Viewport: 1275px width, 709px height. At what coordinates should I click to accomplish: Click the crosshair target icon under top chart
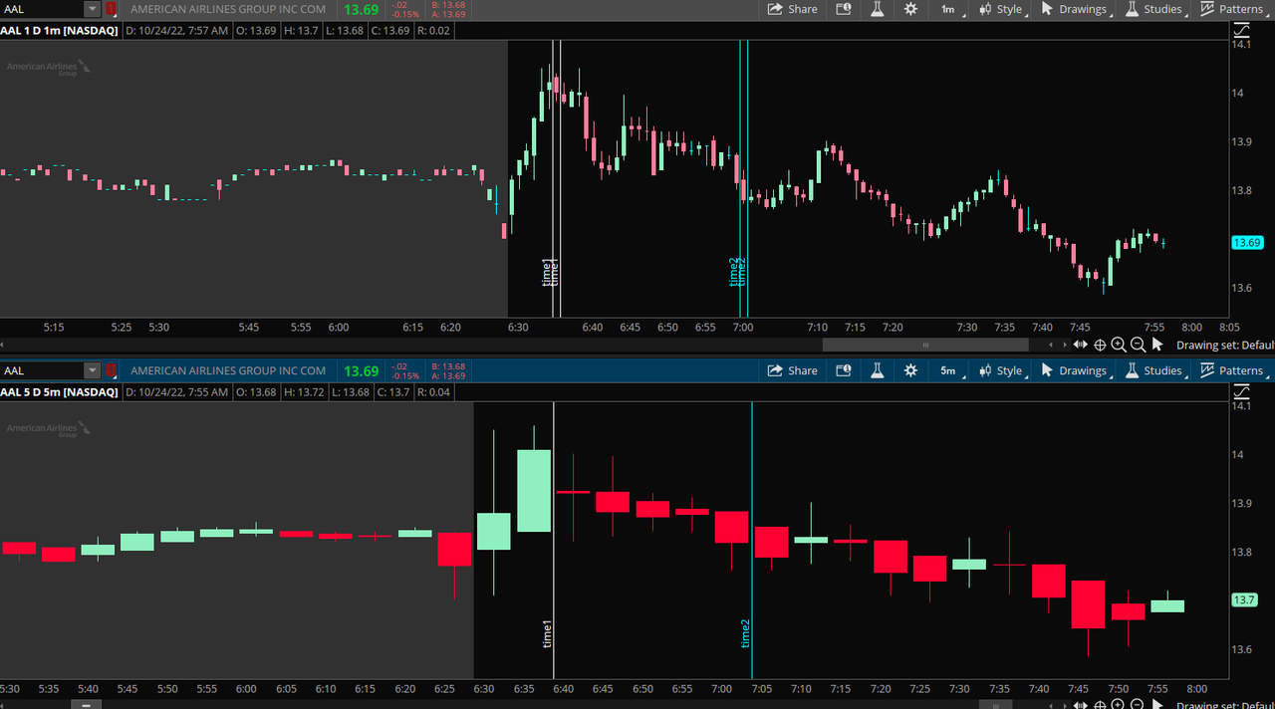1100,345
